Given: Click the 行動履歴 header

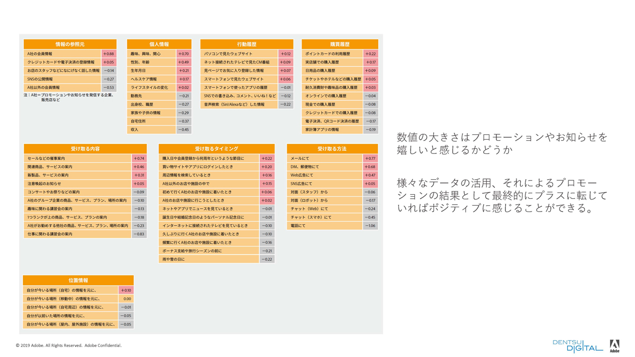Looking at the screenshot, I should click(247, 44).
